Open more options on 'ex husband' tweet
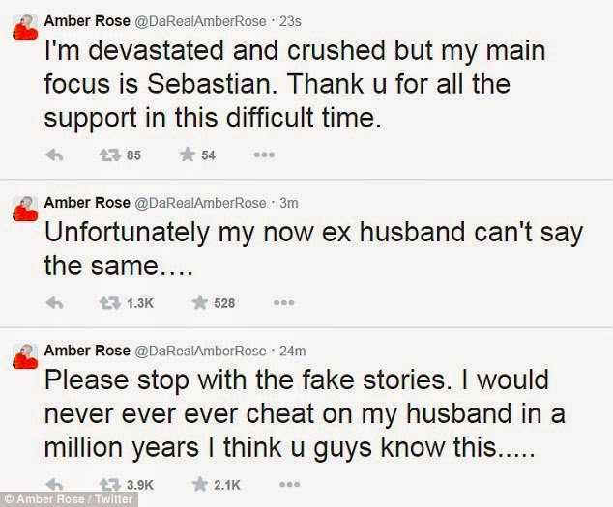The image size is (613, 507). click(283, 303)
